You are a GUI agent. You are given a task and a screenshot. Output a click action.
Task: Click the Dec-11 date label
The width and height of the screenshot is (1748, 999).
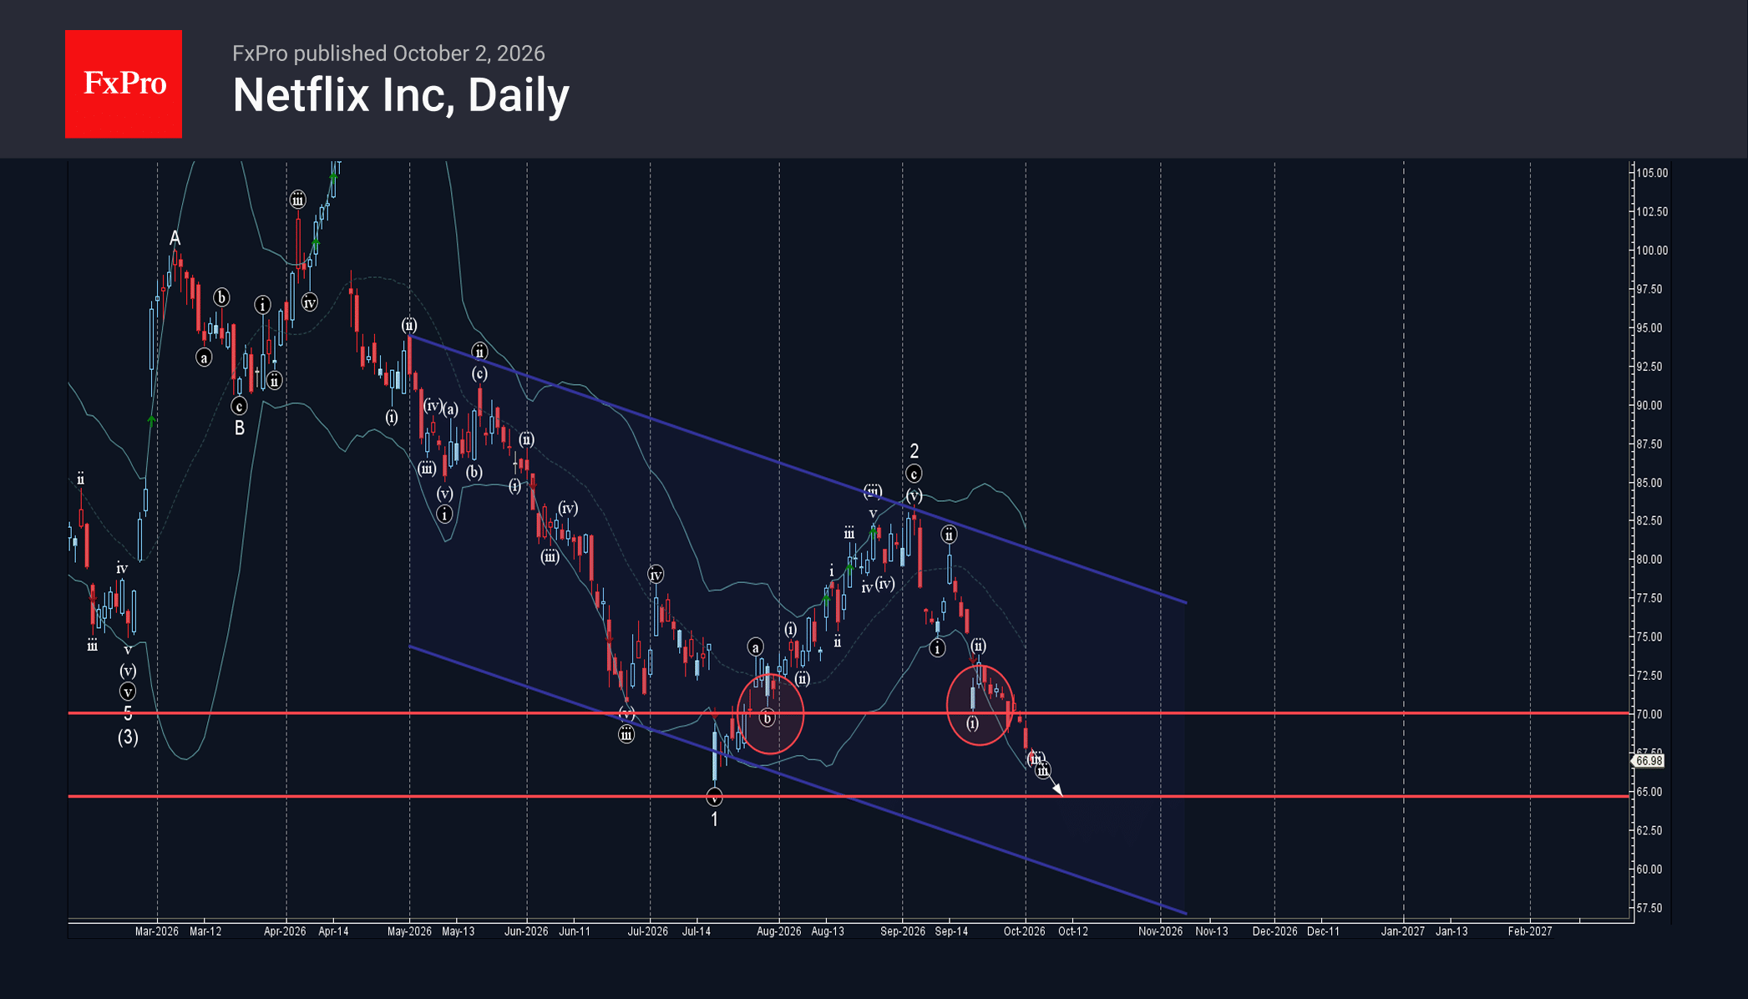click(x=1323, y=931)
